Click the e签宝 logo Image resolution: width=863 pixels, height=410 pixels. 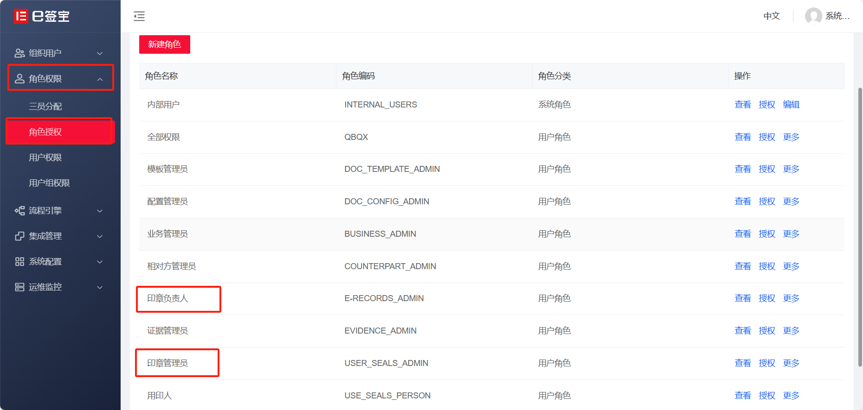[x=42, y=16]
